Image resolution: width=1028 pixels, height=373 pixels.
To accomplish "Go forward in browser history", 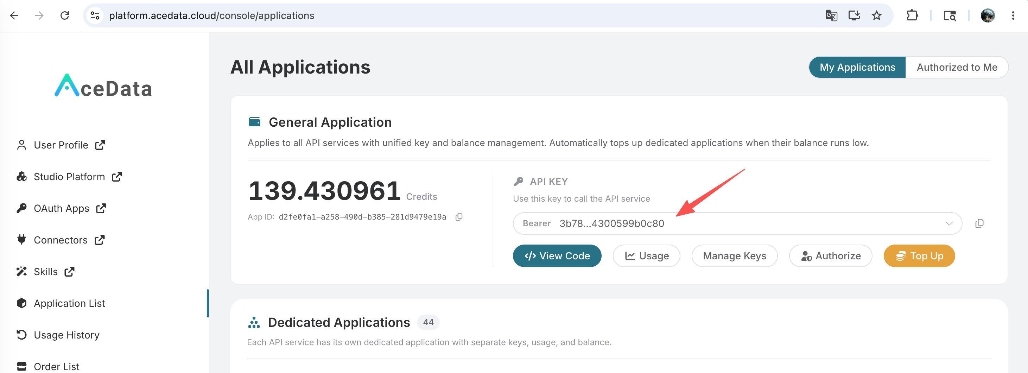I will 39,15.
